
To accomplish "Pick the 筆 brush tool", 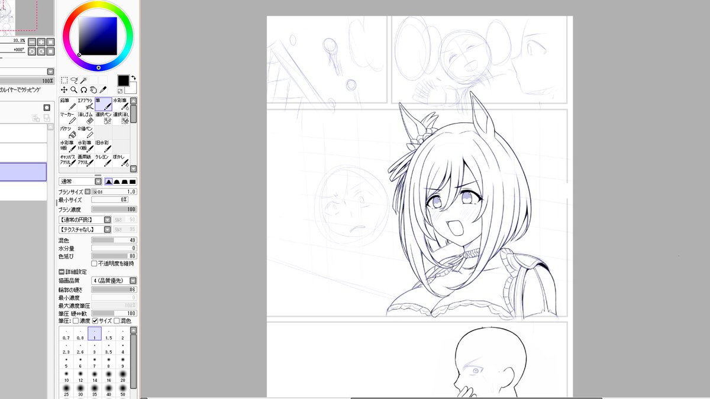I will click(x=103, y=105).
